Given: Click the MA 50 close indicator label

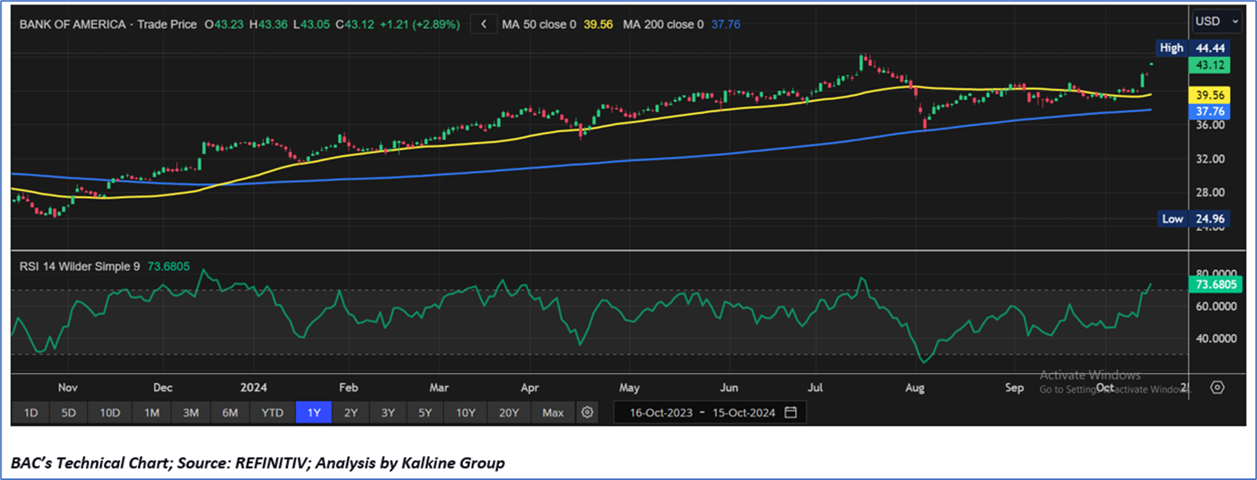Looking at the screenshot, I should [x=539, y=24].
